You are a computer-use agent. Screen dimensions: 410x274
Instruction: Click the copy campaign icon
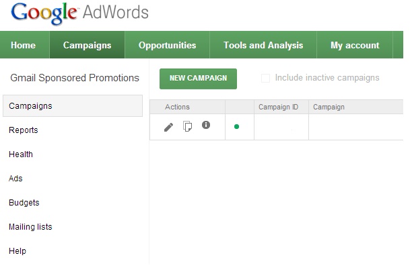(x=187, y=126)
